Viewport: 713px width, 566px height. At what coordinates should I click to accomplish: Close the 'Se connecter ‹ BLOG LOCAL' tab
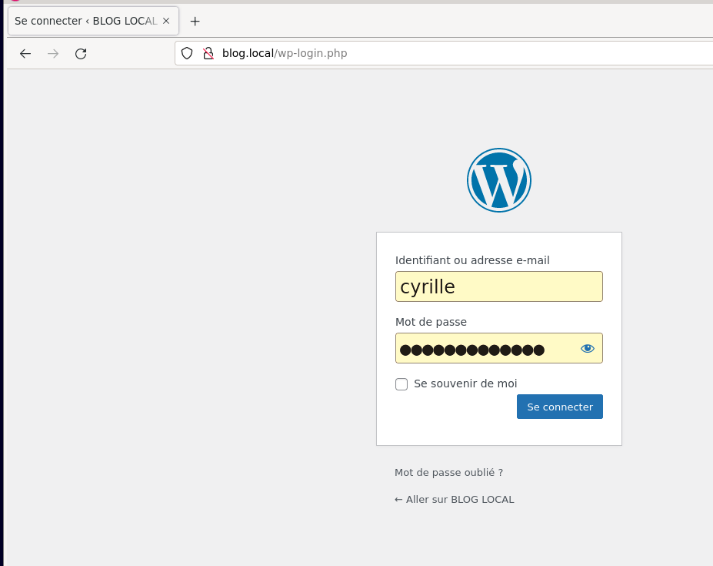pos(166,22)
